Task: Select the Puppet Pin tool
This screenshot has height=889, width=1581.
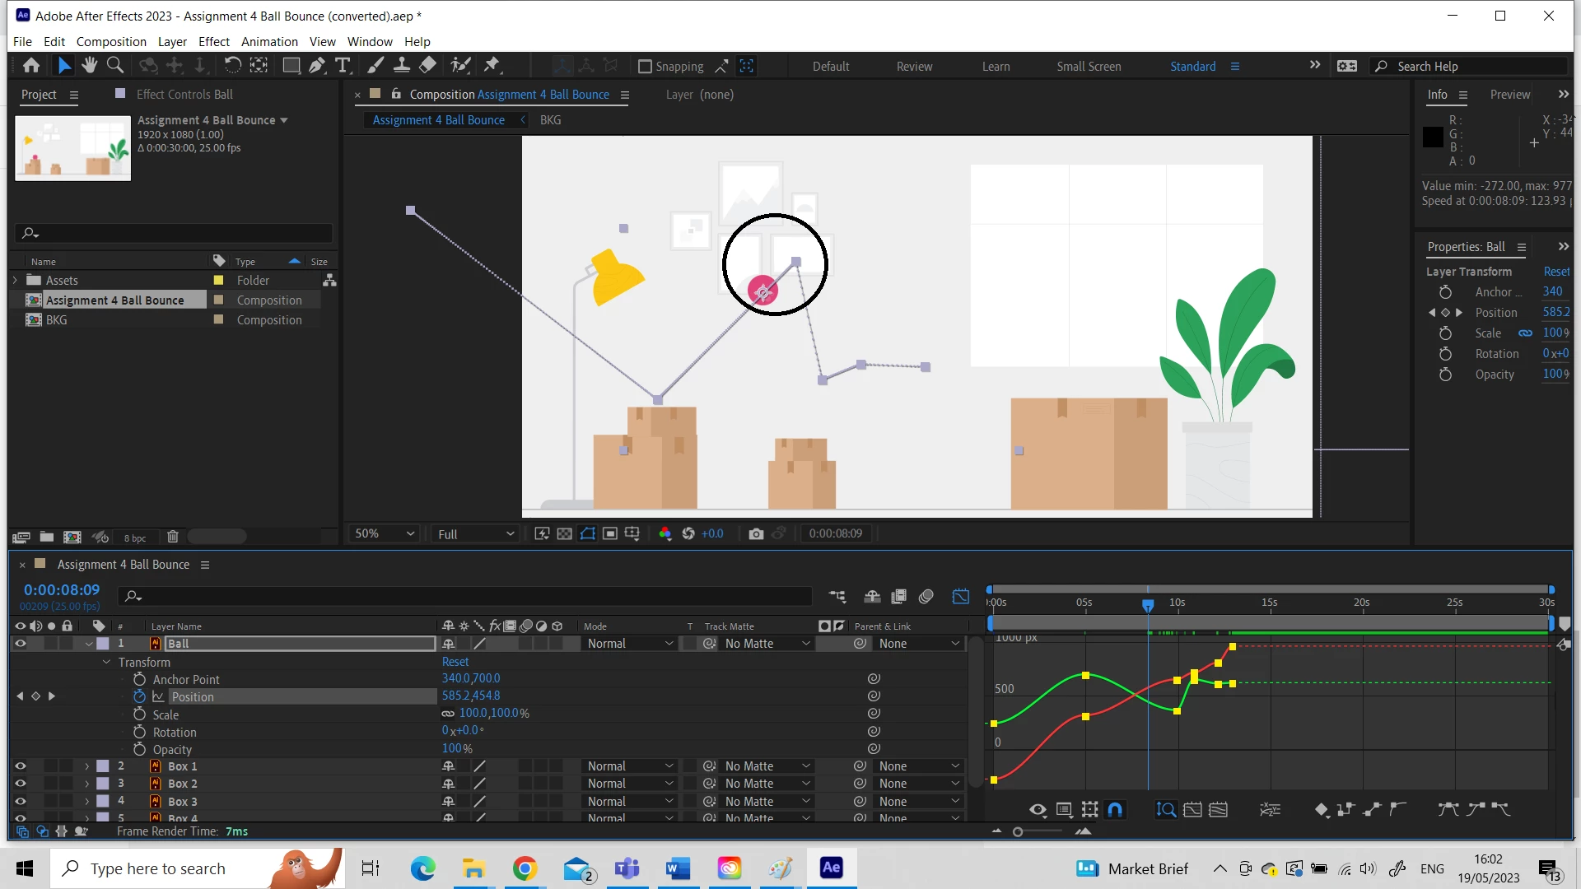Action: (x=492, y=66)
